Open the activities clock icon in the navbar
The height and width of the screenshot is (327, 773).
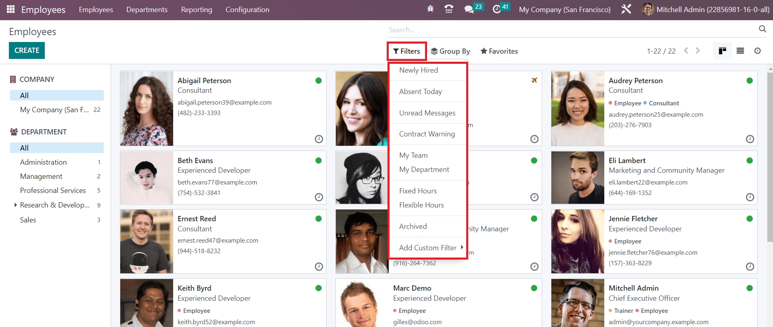497,9
